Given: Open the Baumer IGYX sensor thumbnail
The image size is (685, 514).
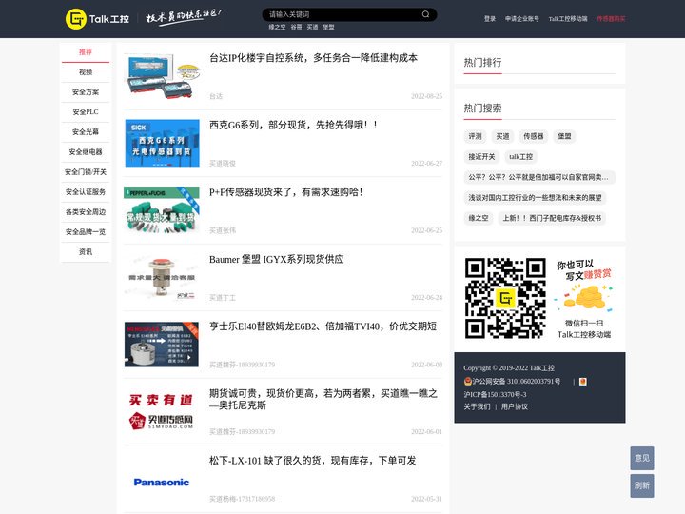Looking at the screenshot, I should [162, 278].
